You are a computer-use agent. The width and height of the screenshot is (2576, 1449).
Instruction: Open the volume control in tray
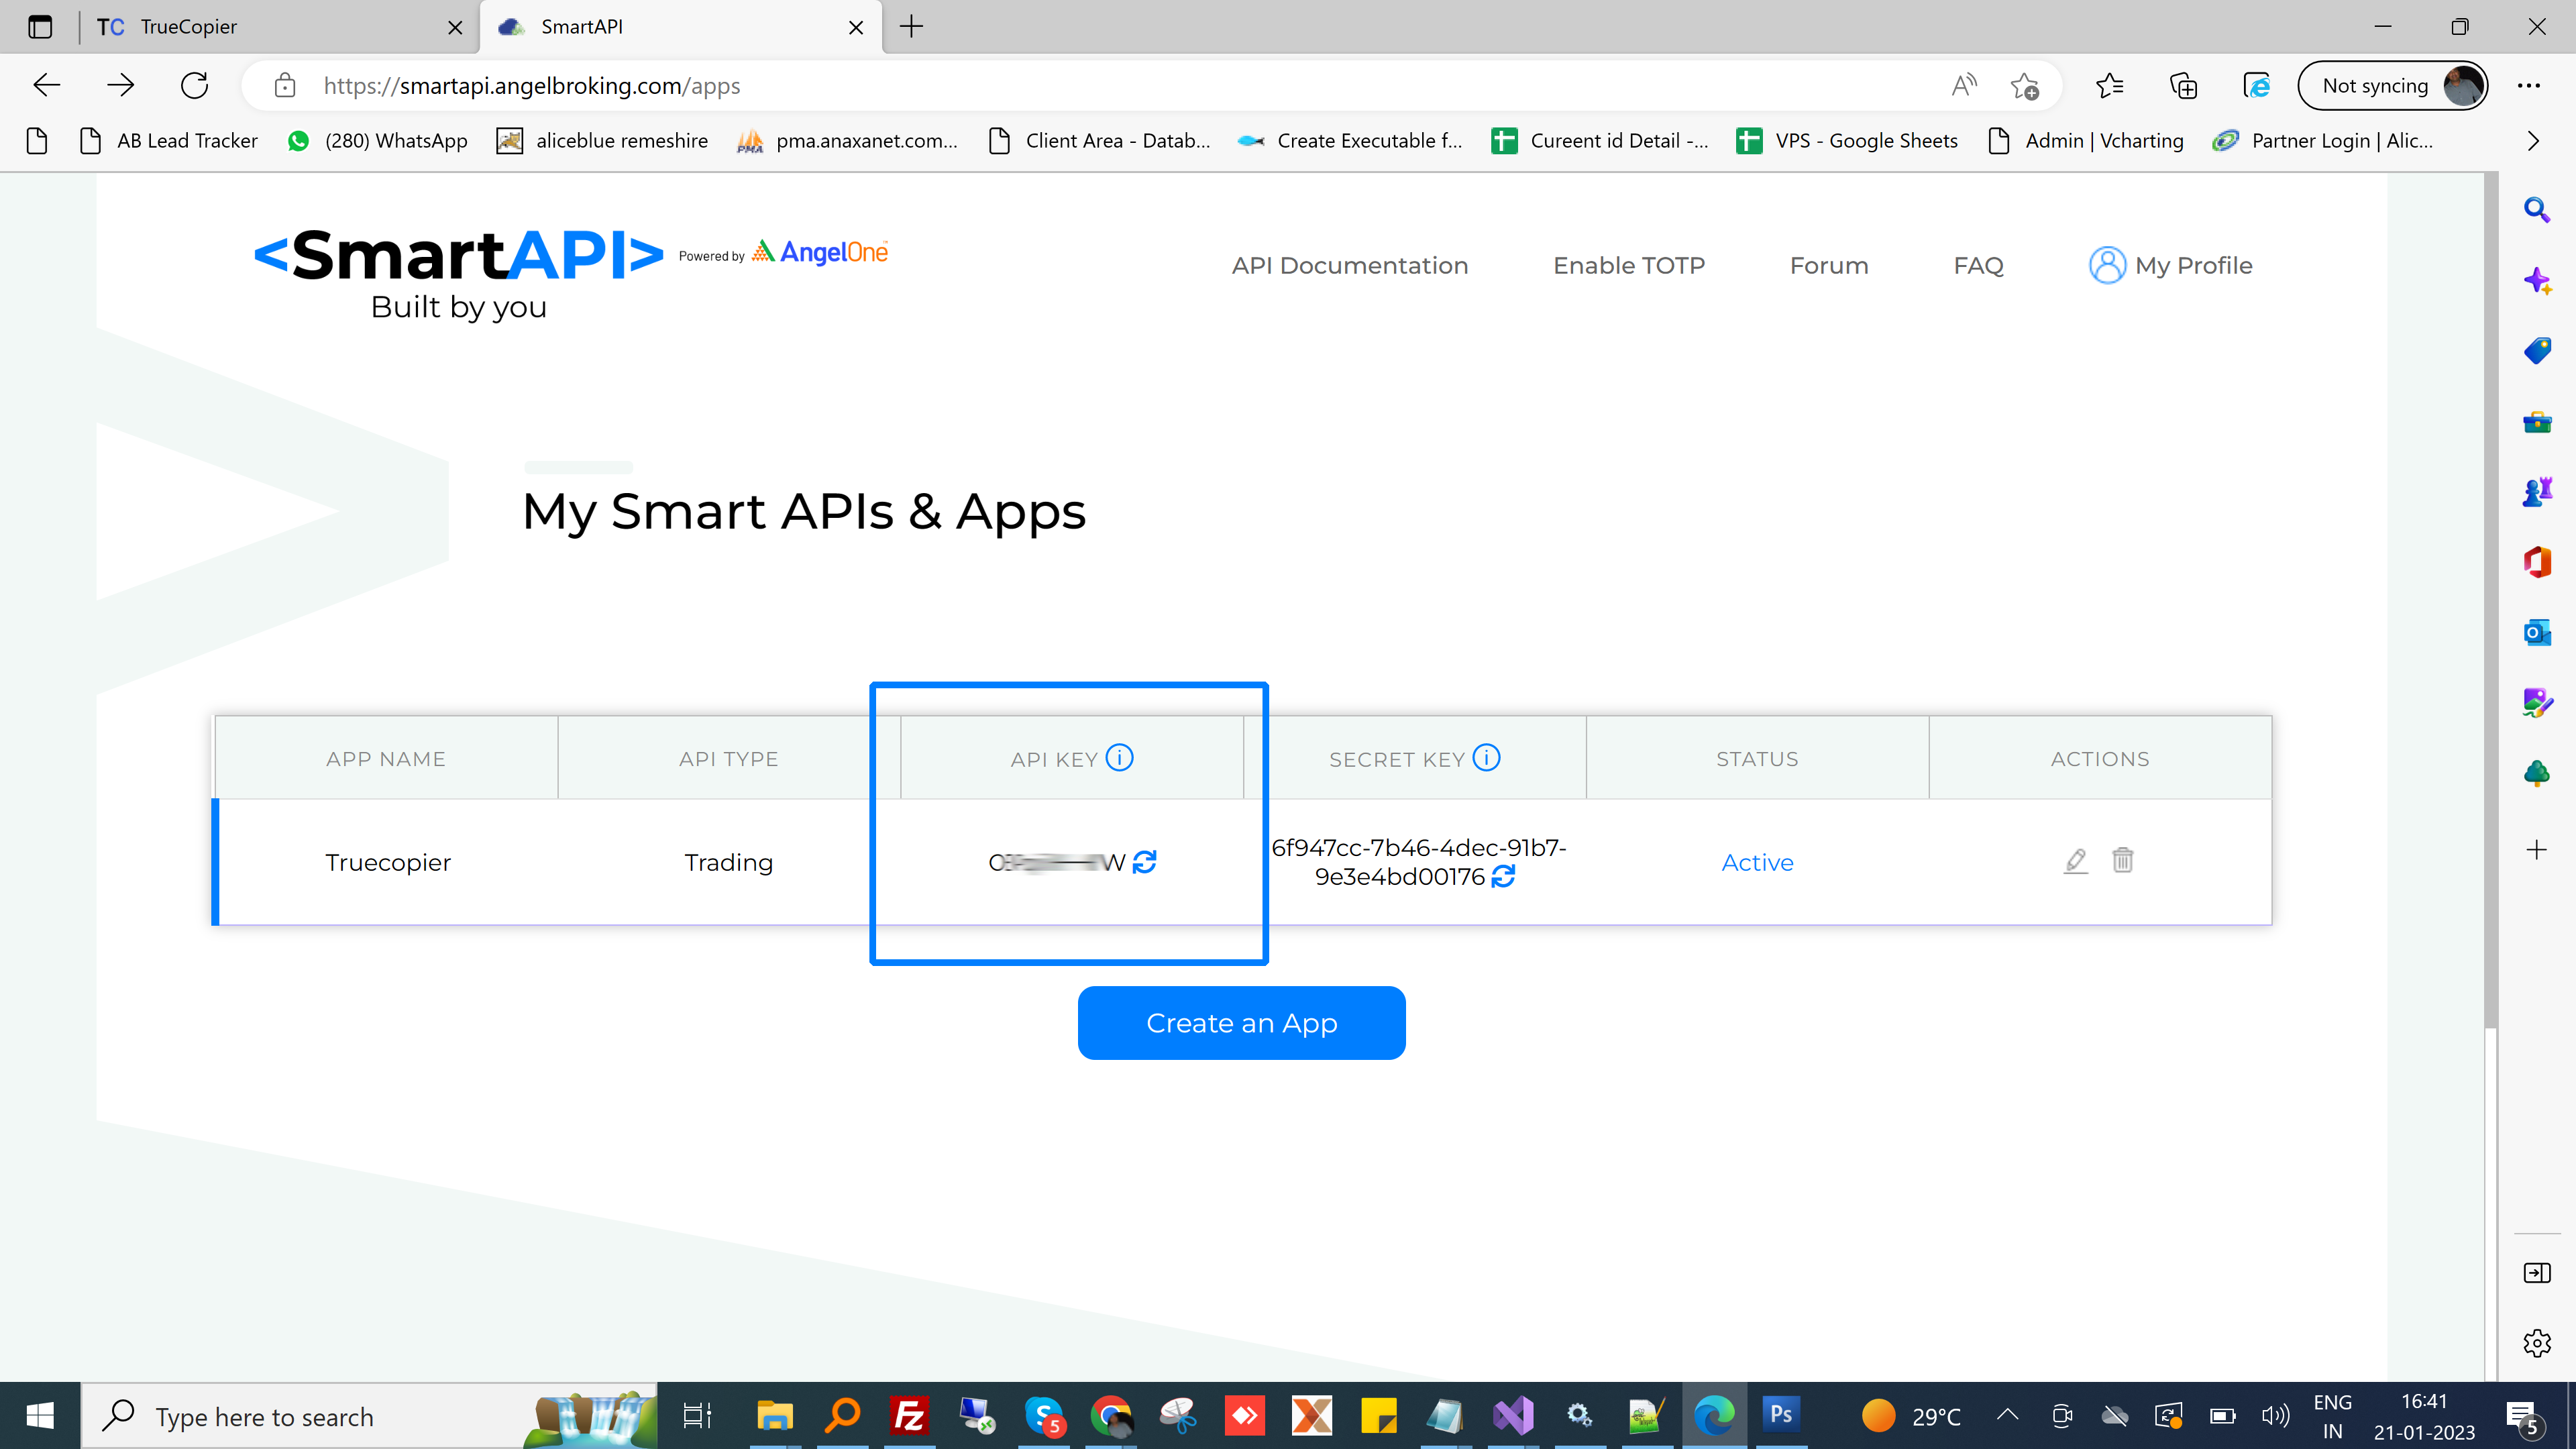[x=2275, y=1415]
